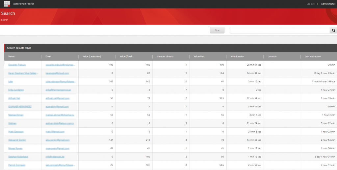Open Osvaldo Trabulo's contact profile

pyautogui.click(x=17, y=65)
